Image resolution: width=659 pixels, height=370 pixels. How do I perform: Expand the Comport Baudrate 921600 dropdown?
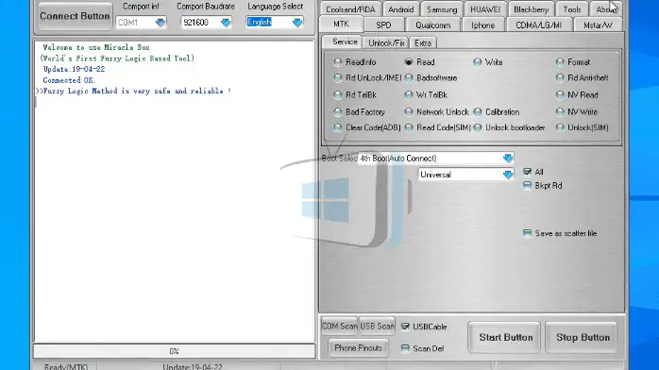(226, 23)
